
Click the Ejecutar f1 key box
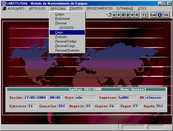click(x=32, y=106)
